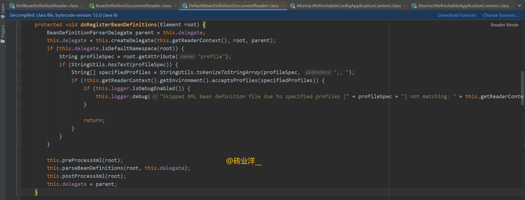Click the Download Sources link
This screenshot has height=200, width=525.
[457, 15]
